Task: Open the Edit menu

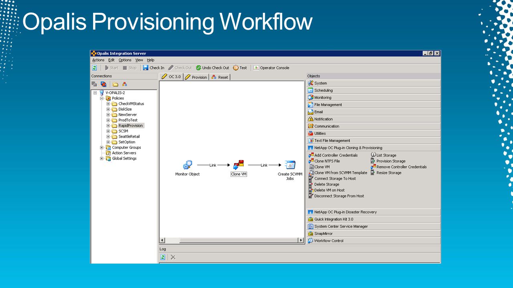Action: 112,60
